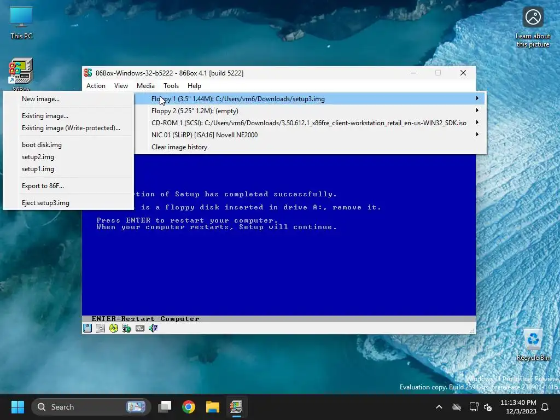Open the Media menu

click(145, 86)
